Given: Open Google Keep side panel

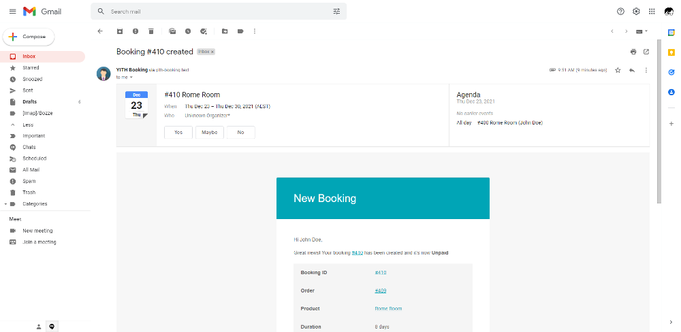Looking at the screenshot, I should (x=671, y=52).
